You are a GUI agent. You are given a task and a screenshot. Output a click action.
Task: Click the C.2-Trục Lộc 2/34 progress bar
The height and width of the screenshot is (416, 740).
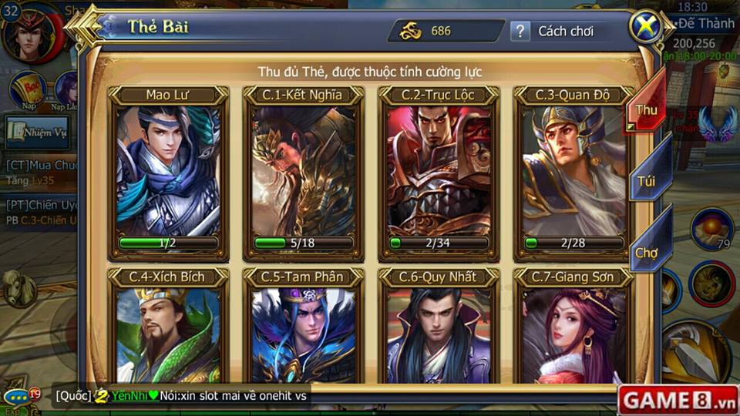(x=439, y=243)
